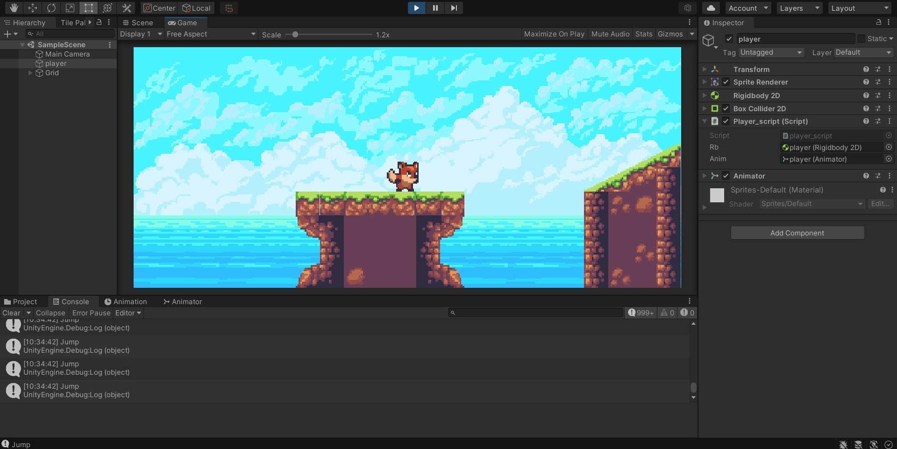Adjust the Game view Scale slider
897x449 pixels.
(295, 34)
